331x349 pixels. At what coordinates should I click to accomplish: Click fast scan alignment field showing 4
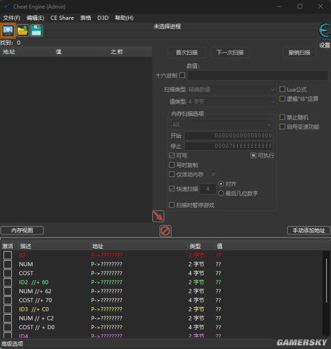pos(208,189)
